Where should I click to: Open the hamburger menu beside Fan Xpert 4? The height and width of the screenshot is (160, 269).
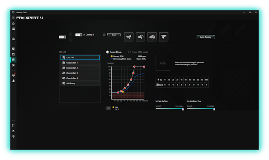[13, 18]
